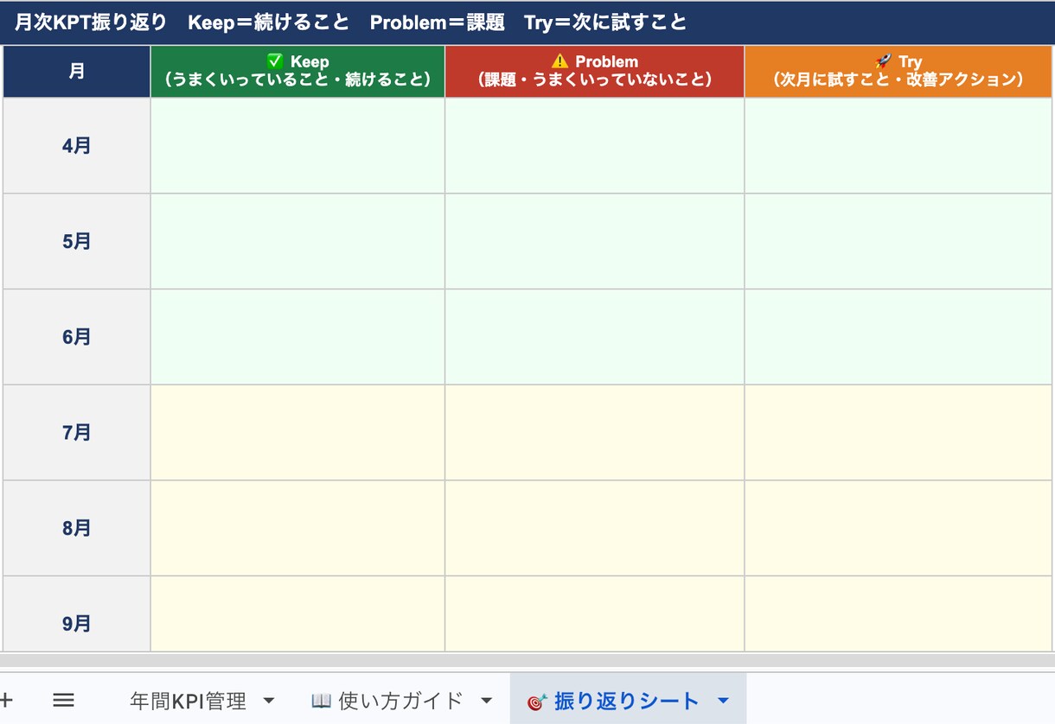Click the add sheet plus icon
The width and height of the screenshot is (1055, 724).
[4, 700]
